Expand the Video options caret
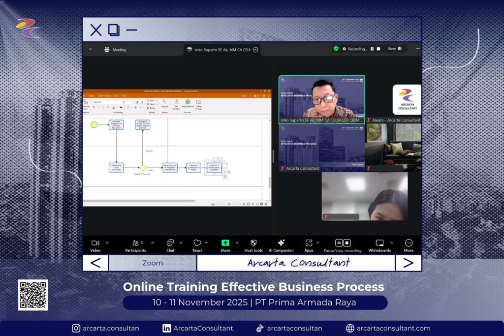504x336 pixels. click(107, 243)
